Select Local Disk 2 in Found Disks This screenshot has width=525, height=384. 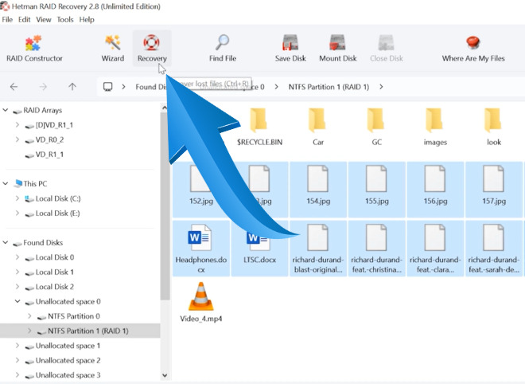click(55, 287)
